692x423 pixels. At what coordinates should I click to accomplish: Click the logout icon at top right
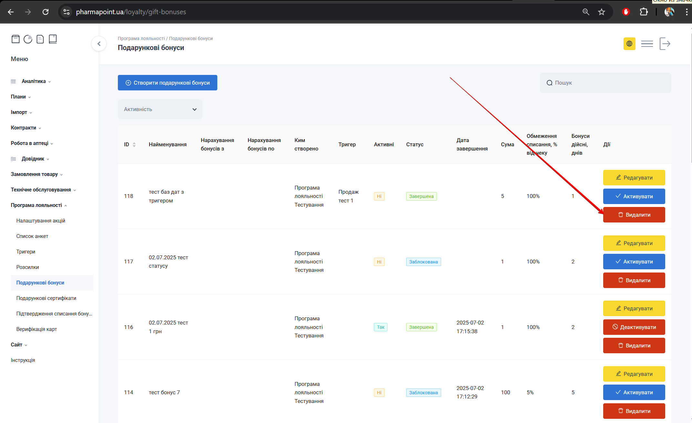[665, 44]
